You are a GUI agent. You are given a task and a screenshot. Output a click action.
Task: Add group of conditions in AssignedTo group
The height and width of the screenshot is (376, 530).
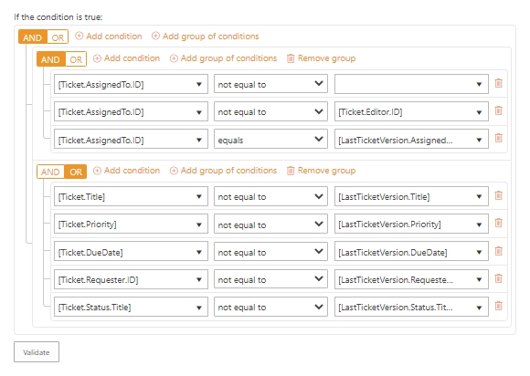[223, 58]
